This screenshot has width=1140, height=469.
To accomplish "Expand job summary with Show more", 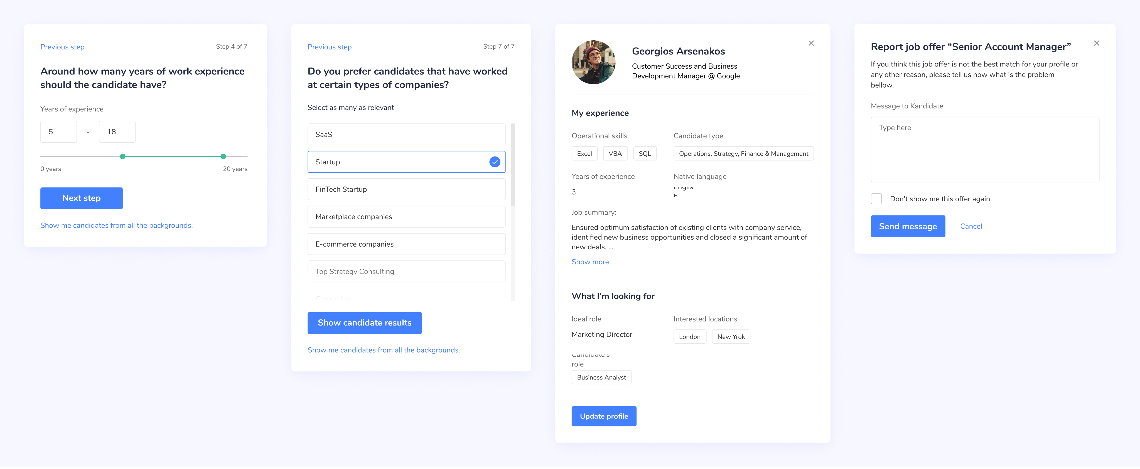I will (590, 262).
